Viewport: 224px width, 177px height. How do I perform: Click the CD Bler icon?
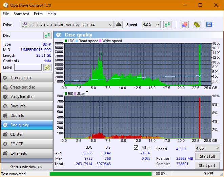pyautogui.click(x=5, y=134)
